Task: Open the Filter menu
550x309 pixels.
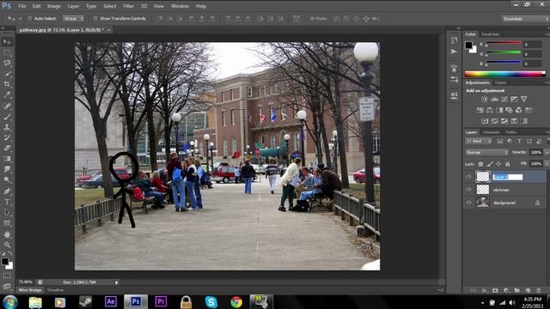Action: click(x=128, y=6)
